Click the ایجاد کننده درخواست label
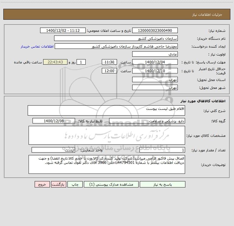The width and height of the screenshot is (234, 226). point(208,47)
